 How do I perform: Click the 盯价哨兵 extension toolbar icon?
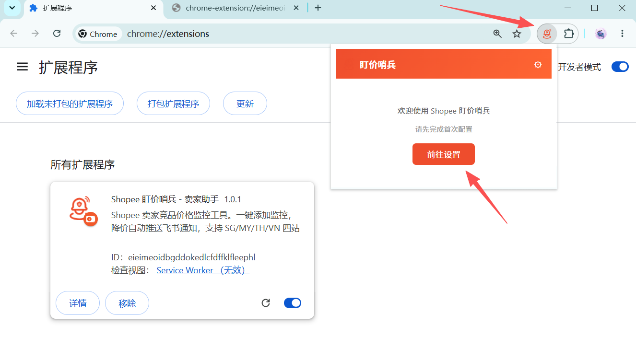point(547,34)
